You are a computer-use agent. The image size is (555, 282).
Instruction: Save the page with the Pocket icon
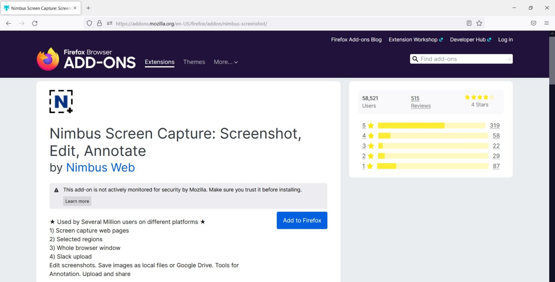click(x=533, y=23)
